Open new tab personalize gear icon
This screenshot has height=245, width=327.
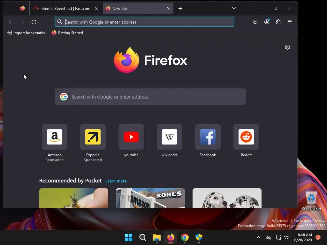pyautogui.click(x=287, y=47)
